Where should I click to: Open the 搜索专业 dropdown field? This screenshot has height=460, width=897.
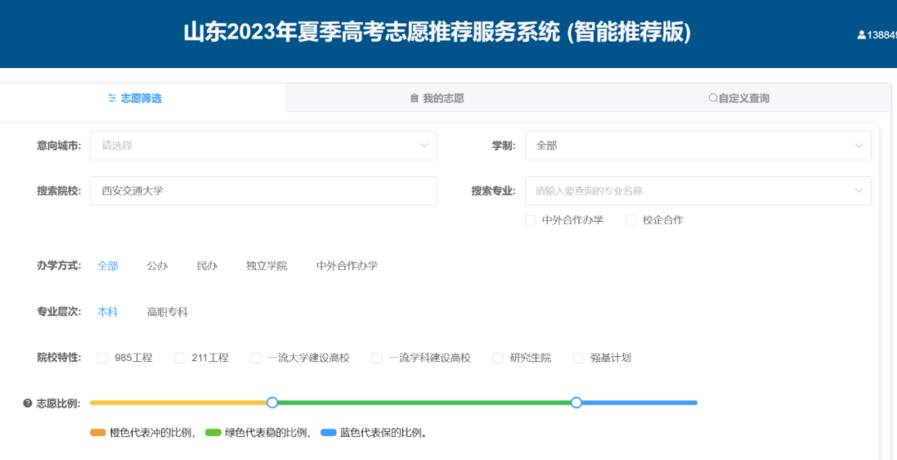pos(698,191)
